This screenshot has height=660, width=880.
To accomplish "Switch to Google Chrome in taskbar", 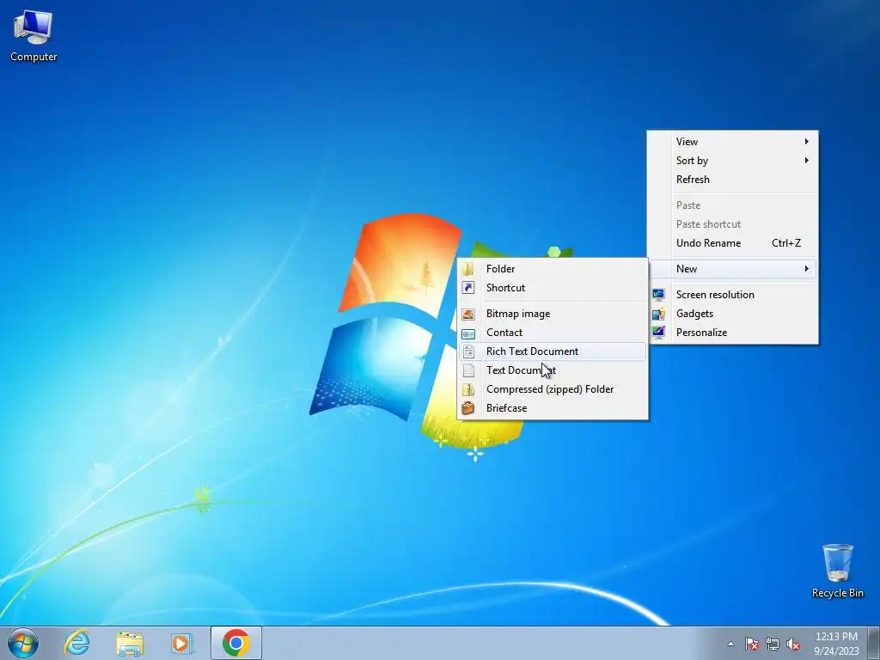I will 236,643.
